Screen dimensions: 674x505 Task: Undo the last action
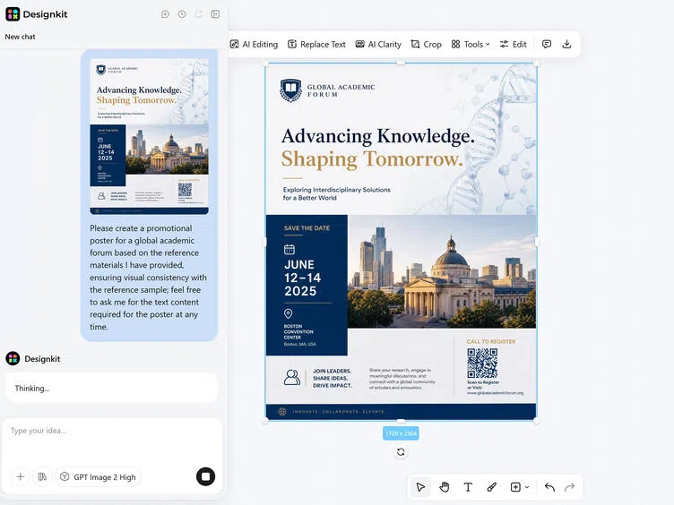[x=549, y=487]
